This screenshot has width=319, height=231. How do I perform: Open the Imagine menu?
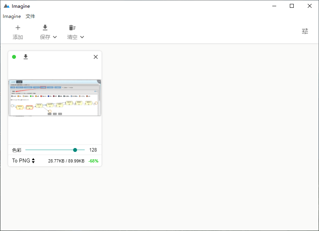pos(12,16)
